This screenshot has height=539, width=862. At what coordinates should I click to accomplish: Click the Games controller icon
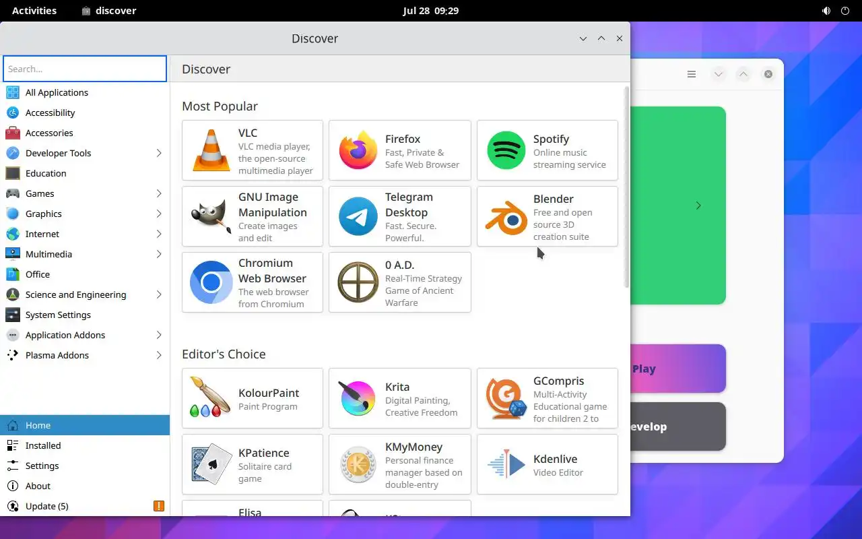coord(13,193)
